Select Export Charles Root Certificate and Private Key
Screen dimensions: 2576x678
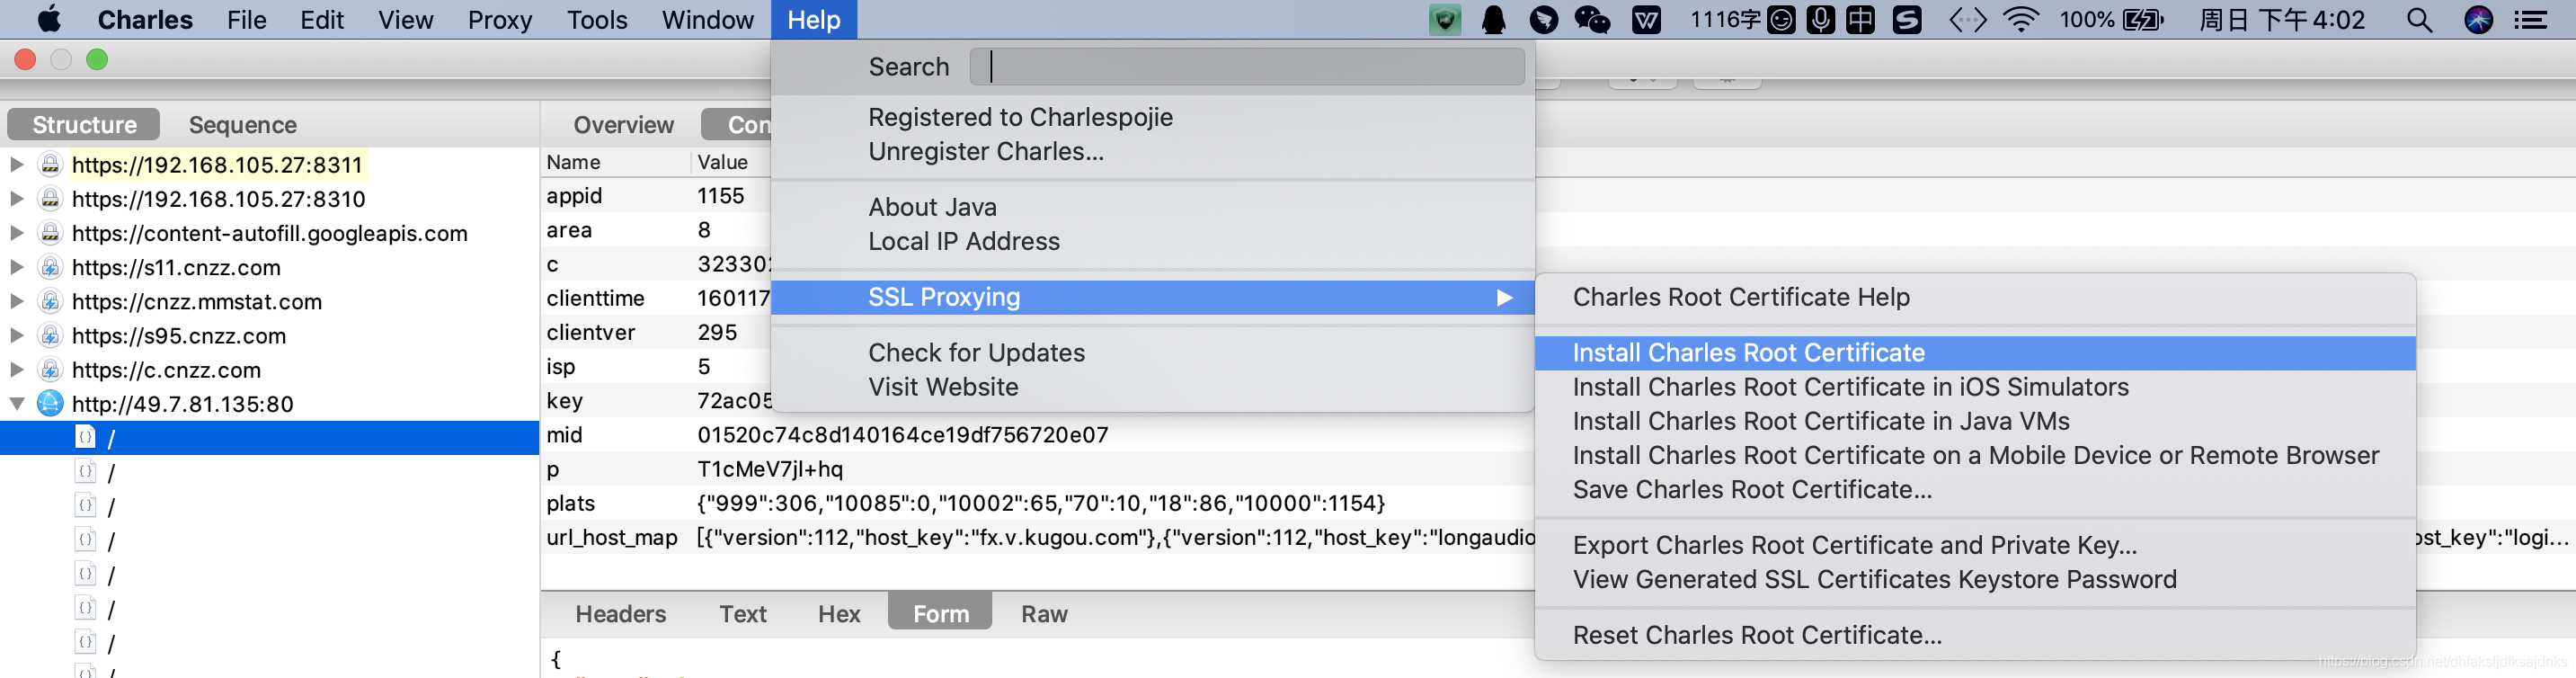tap(1974, 545)
